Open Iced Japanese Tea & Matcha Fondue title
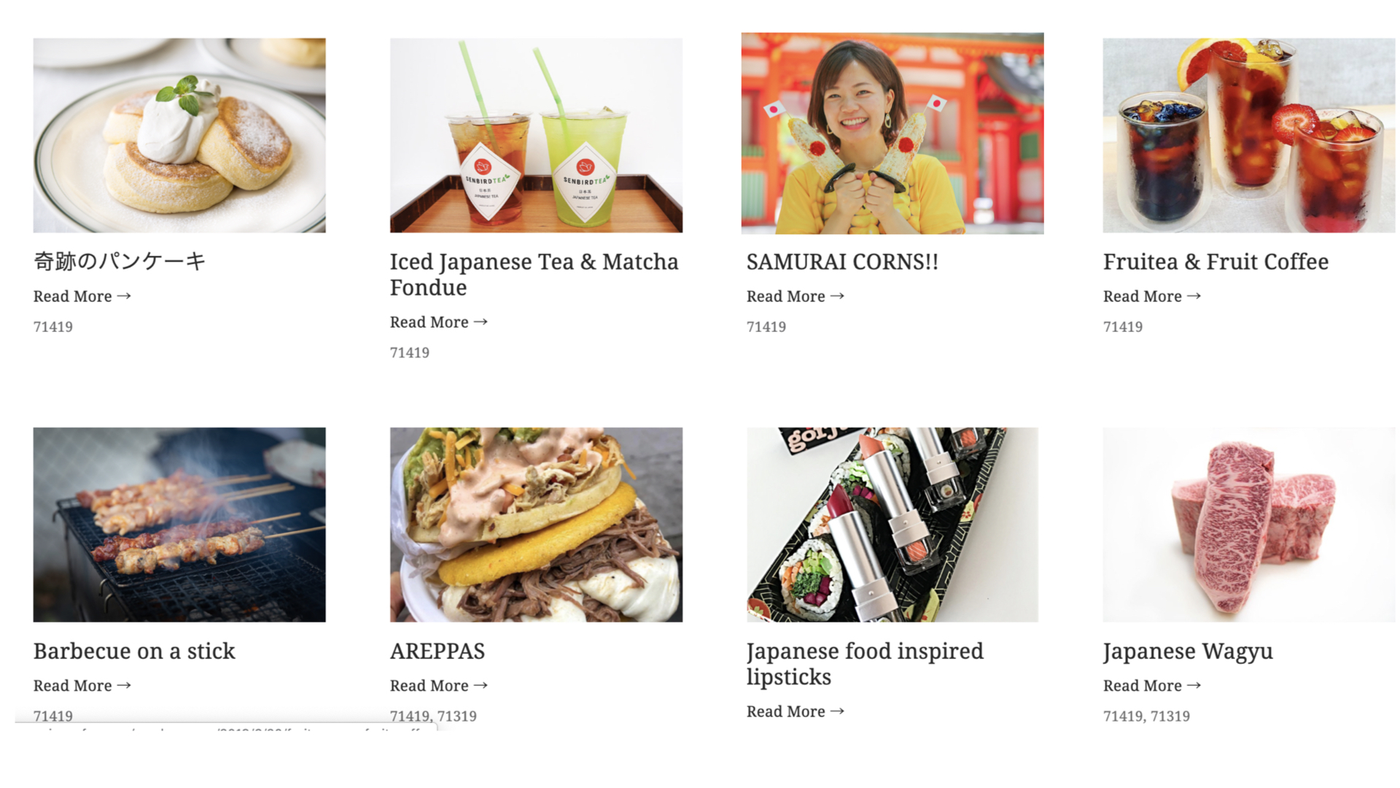1400x788 pixels. click(x=534, y=274)
